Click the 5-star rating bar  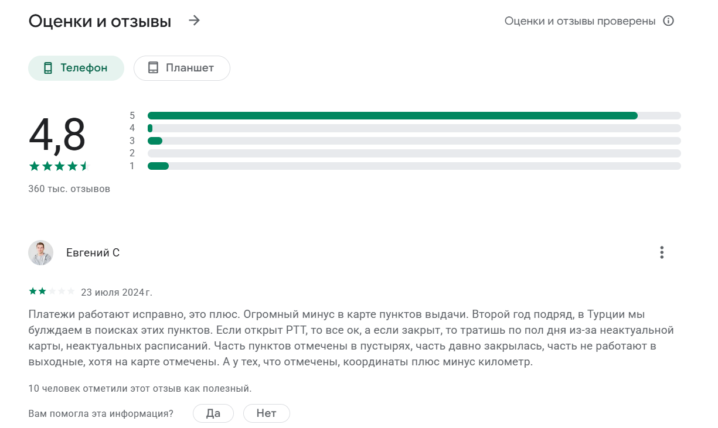[414, 115]
